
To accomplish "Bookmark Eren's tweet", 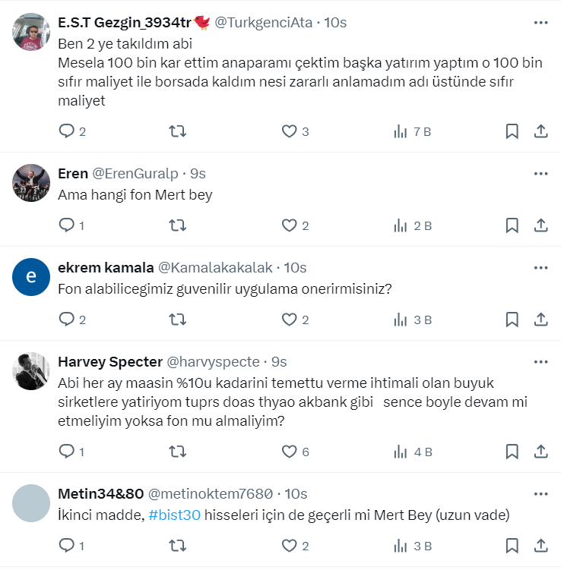I will pos(512,225).
